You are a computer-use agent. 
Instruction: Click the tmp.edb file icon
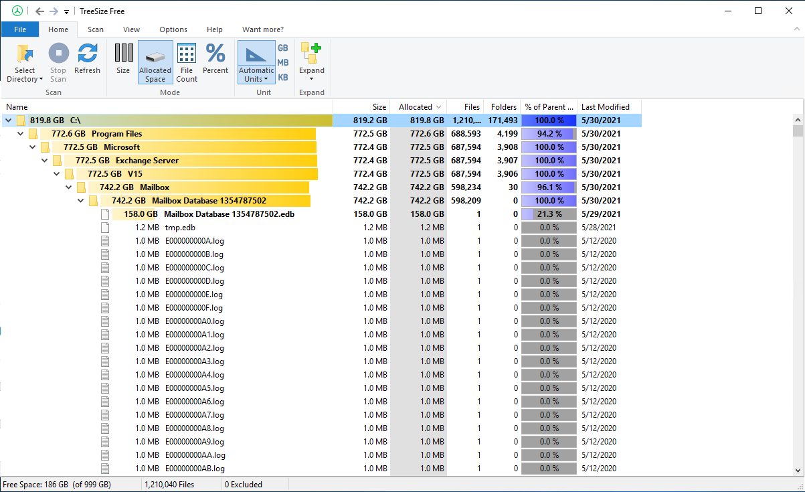click(104, 228)
